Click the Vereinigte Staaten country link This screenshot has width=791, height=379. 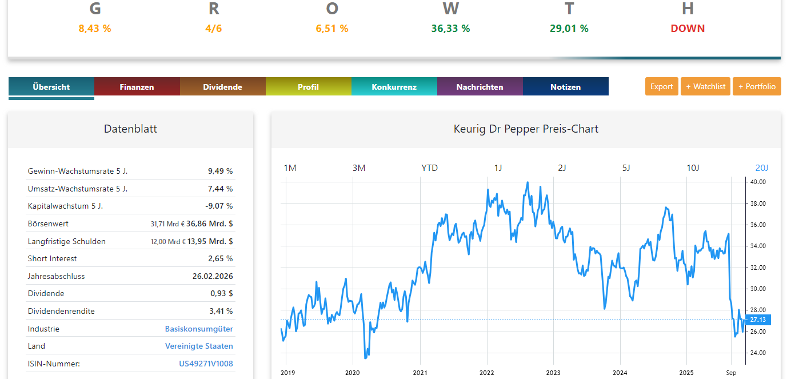(199, 346)
